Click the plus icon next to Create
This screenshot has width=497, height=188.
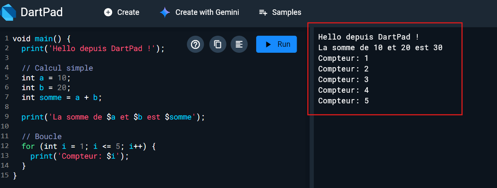(x=108, y=12)
